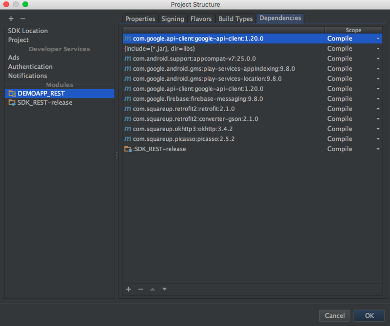
Task: Click the Cancel button
Action: (x=334, y=316)
